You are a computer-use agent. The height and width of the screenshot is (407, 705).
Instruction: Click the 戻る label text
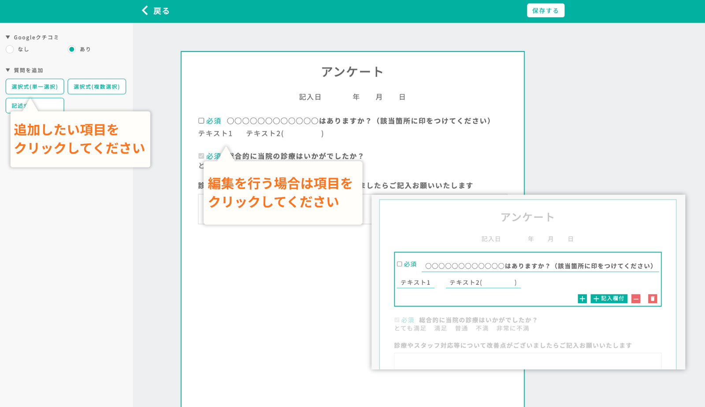tap(161, 11)
